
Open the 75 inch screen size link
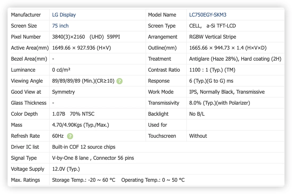[60, 26]
